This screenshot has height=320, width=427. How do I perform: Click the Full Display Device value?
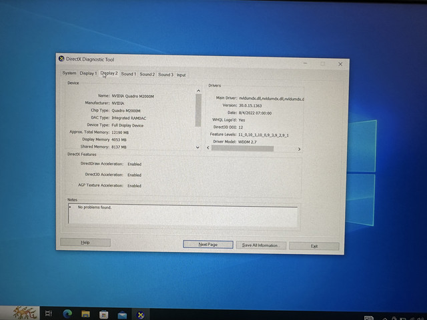127,125
